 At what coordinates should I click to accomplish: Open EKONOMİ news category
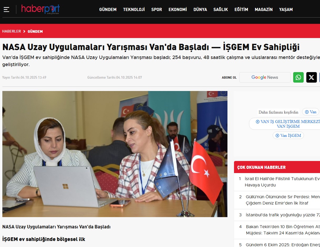177,9
